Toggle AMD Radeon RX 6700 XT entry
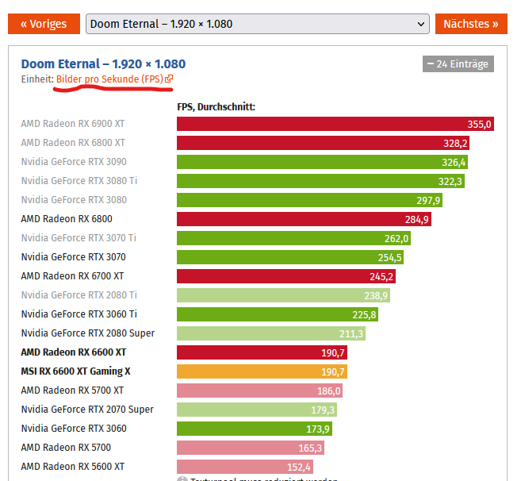 point(72,276)
